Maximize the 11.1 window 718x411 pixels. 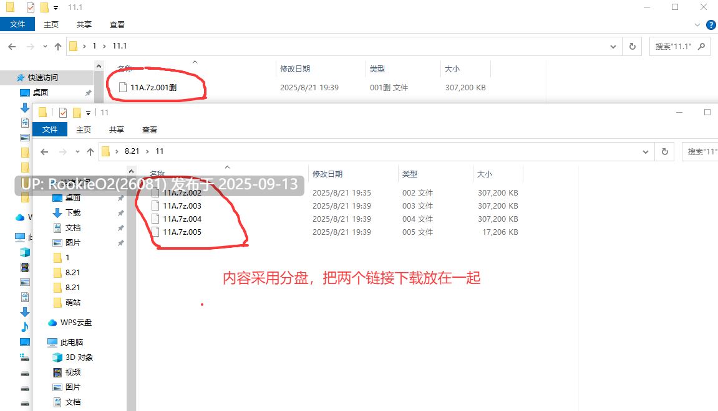click(675, 7)
